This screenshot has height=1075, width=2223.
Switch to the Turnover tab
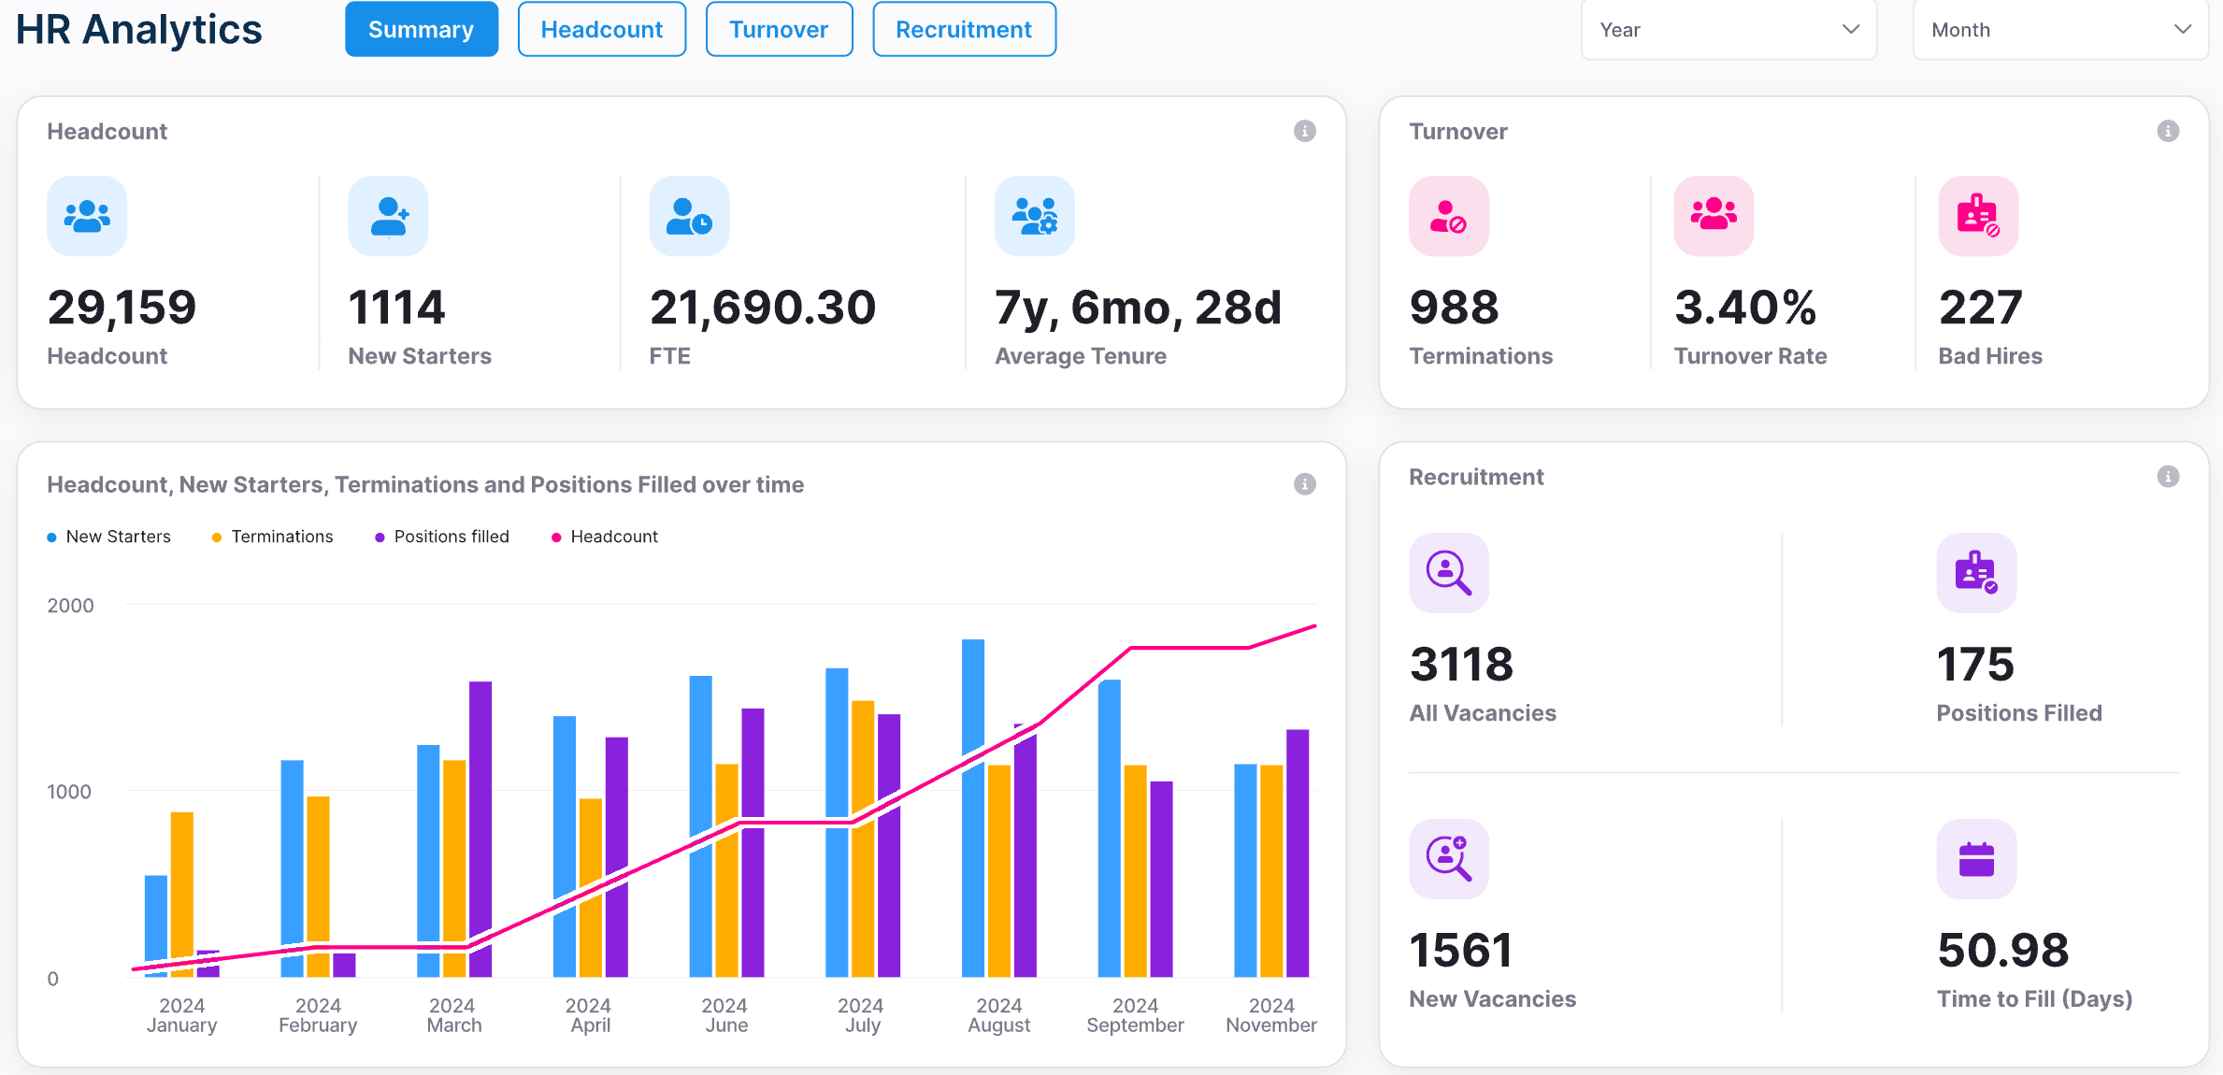point(778,30)
